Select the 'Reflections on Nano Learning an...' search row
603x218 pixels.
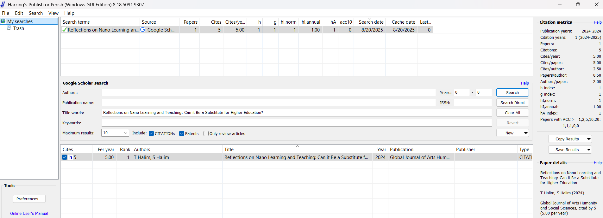click(x=247, y=30)
